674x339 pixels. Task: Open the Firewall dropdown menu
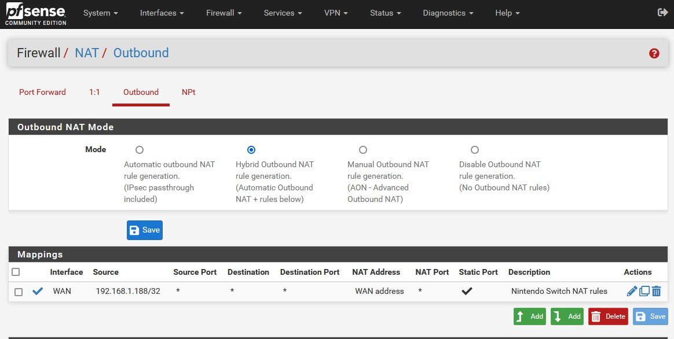224,13
